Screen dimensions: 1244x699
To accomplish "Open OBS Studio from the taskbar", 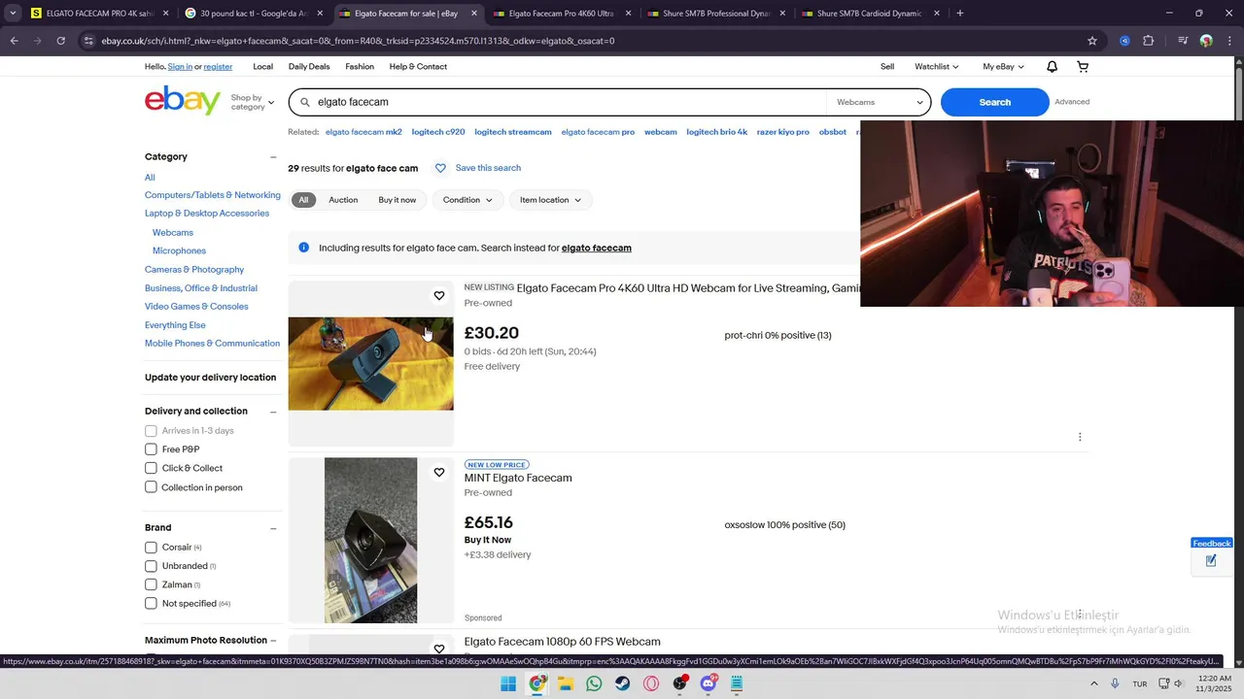I will pos(680,683).
